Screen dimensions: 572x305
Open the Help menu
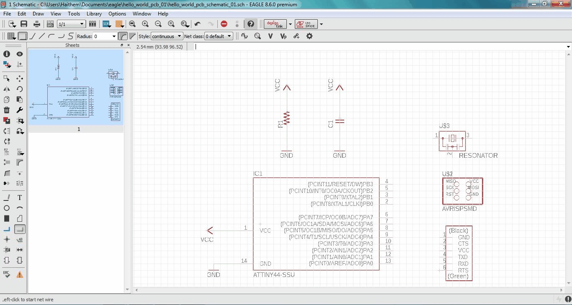(163, 13)
